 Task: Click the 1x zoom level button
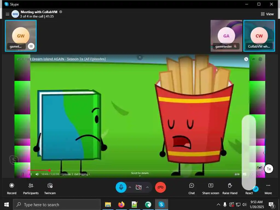point(269,169)
